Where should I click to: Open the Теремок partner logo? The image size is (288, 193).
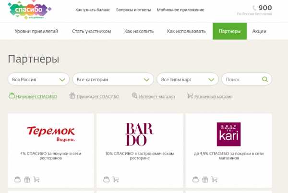point(51,134)
